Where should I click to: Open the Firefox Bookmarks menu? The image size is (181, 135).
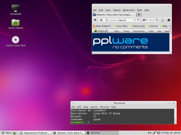pyautogui.click(x=129, y=10)
